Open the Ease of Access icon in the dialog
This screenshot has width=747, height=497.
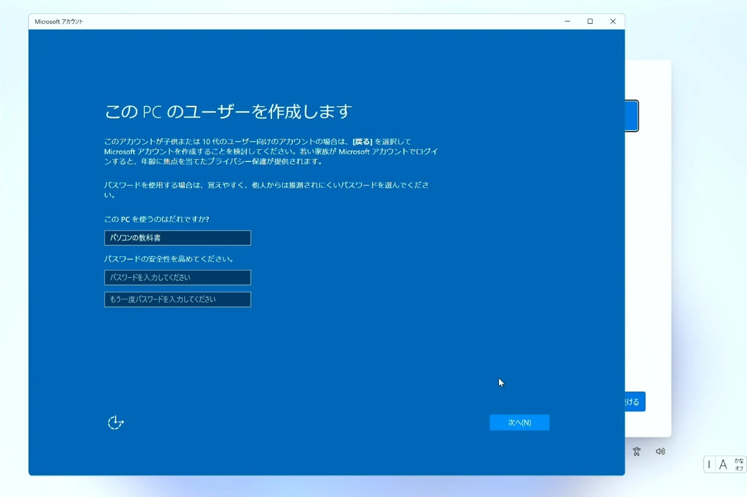pyautogui.click(x=116, y=422)
